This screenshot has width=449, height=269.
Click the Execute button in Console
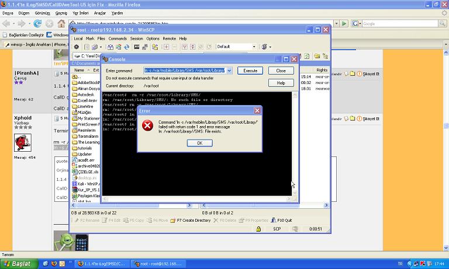point(250,71)
